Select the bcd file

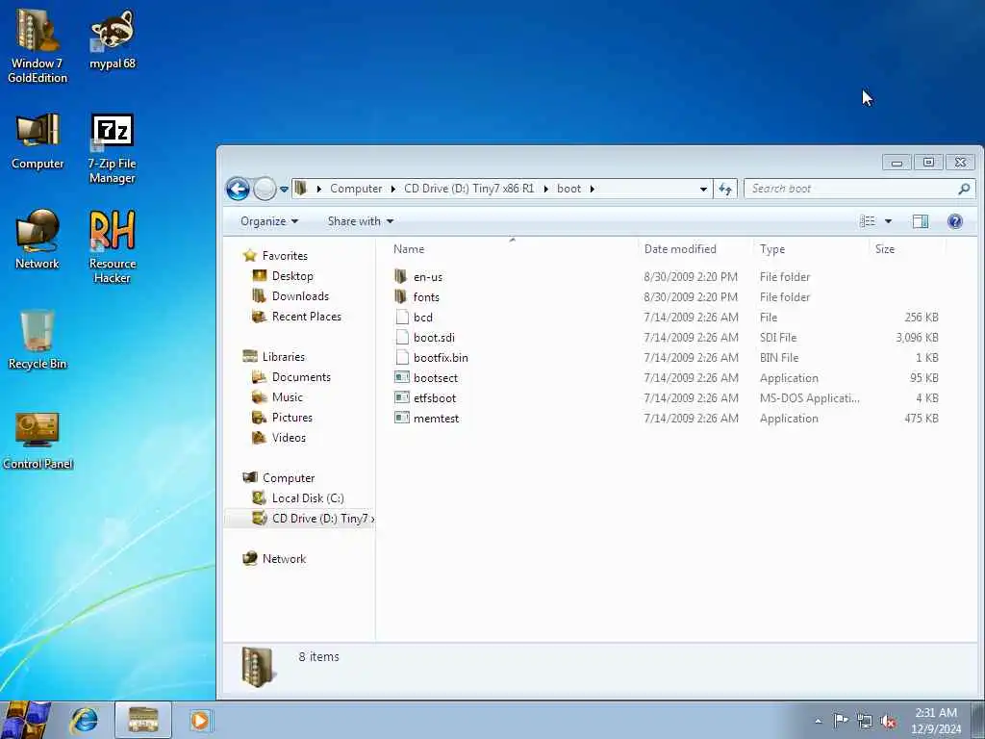[423, 318]
